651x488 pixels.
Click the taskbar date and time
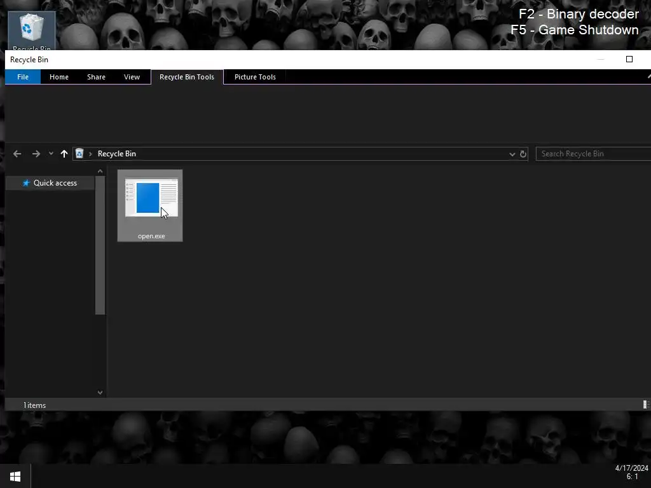pos(631,472)
